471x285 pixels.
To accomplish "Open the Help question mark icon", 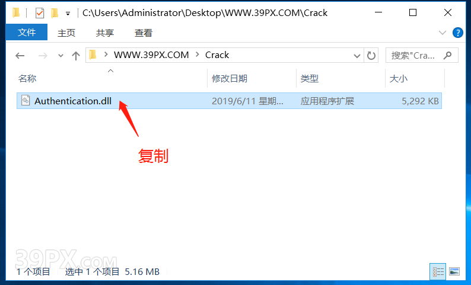I will (458, 33).
